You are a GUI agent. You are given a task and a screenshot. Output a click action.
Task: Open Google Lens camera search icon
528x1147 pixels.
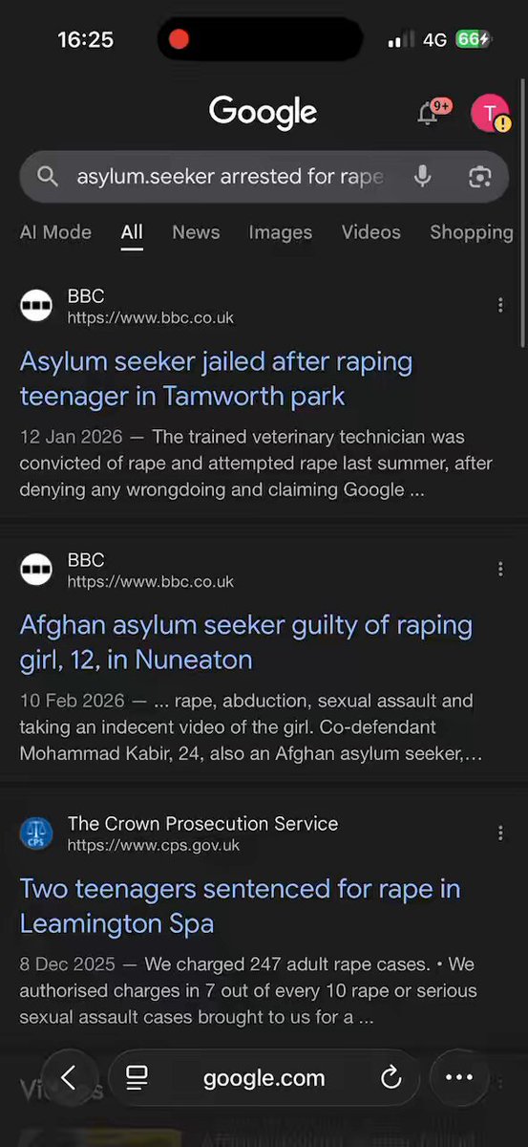479,176
